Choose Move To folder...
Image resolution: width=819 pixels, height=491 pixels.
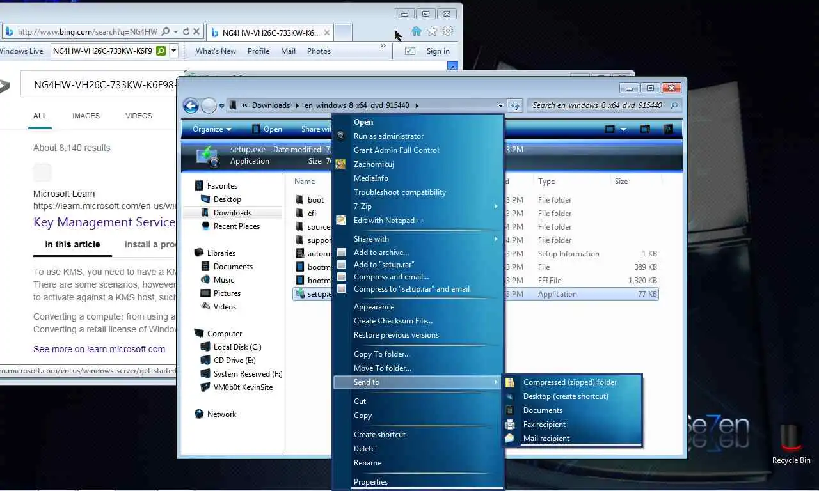pos(383,368)
